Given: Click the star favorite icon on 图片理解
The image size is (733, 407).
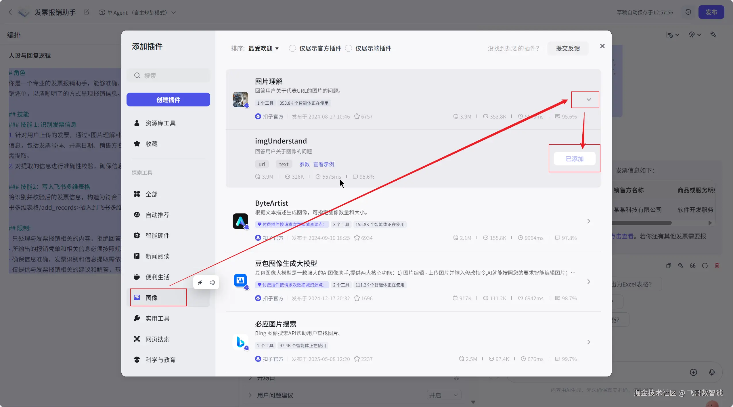Looking at the screenshot, I should (x=357, y=116).
